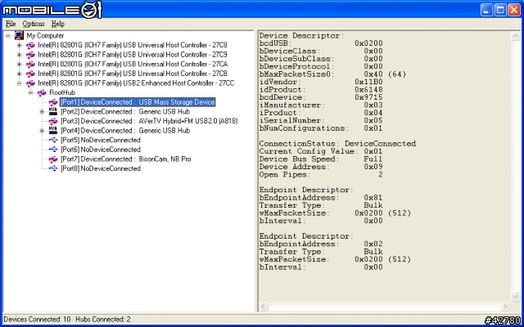
Task: Collapse the RootHub node
Action: coord(31,92)
